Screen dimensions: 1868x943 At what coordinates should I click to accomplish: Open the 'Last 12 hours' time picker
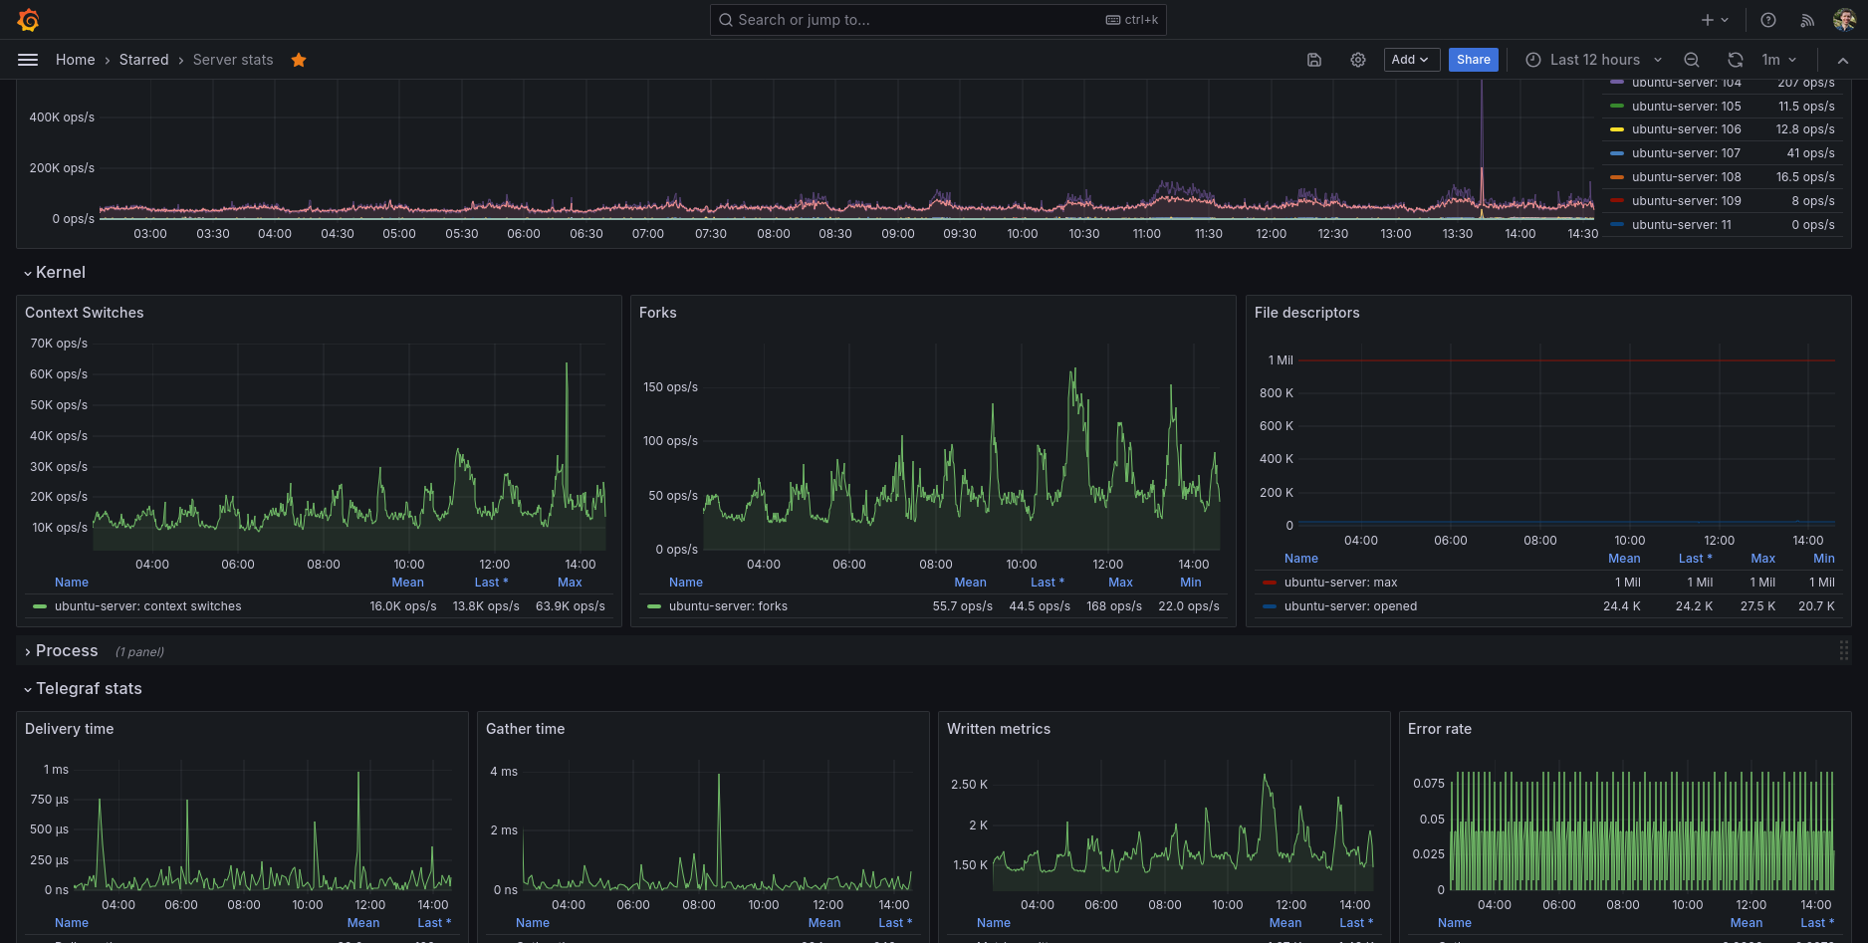(1594, 60)
